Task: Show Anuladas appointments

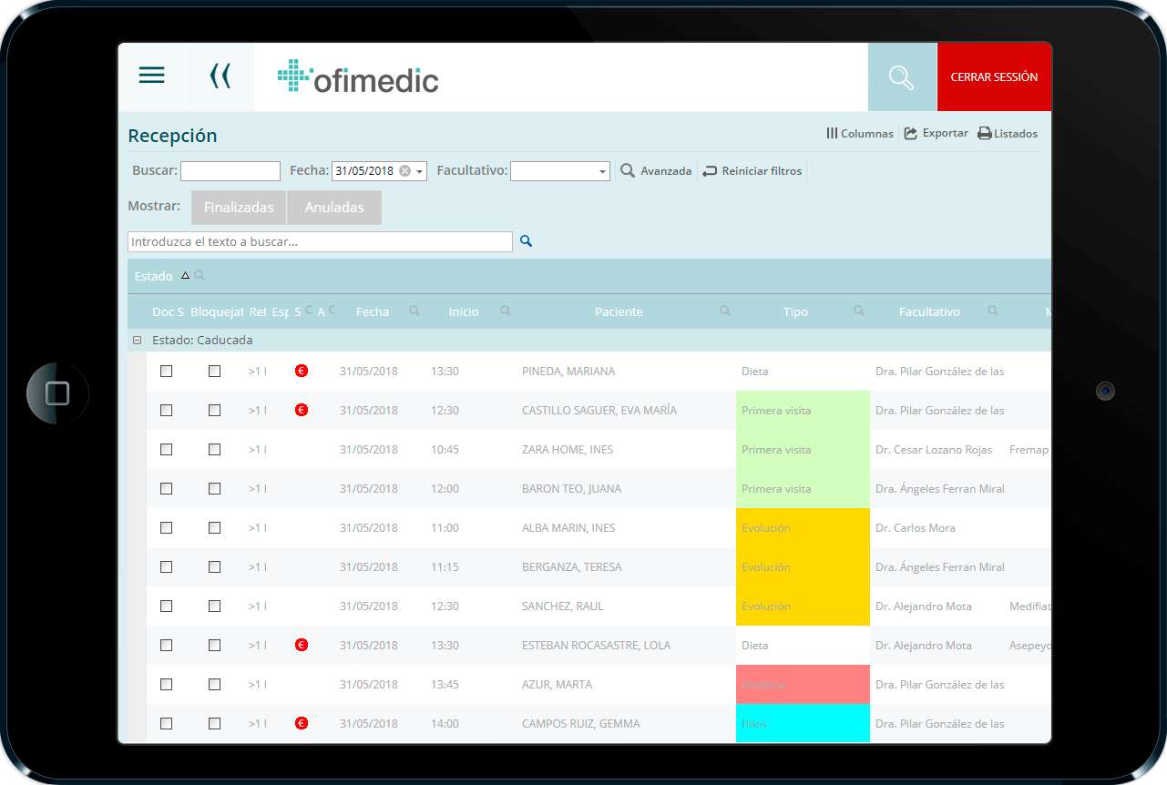Action: pos(334,208)
